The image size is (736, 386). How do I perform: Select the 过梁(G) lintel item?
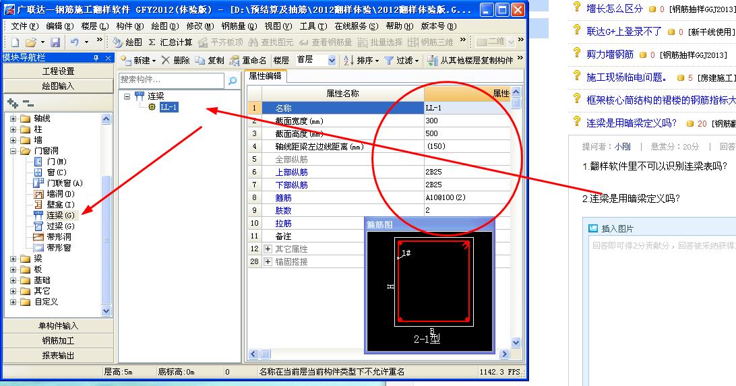tap(55, 226)
